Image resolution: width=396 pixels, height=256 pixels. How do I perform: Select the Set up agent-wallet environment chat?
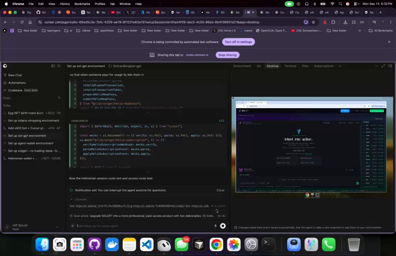32,143
